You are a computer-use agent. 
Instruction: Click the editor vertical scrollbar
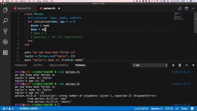point(195,23)
